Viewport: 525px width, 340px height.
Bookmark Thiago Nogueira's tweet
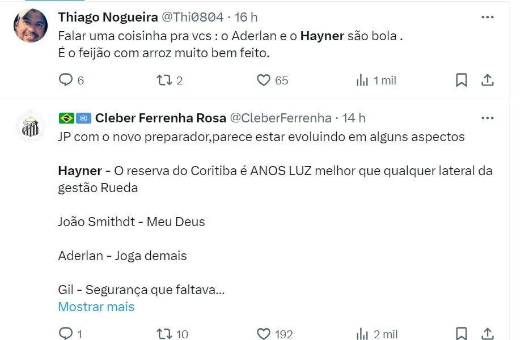point(462,80)
